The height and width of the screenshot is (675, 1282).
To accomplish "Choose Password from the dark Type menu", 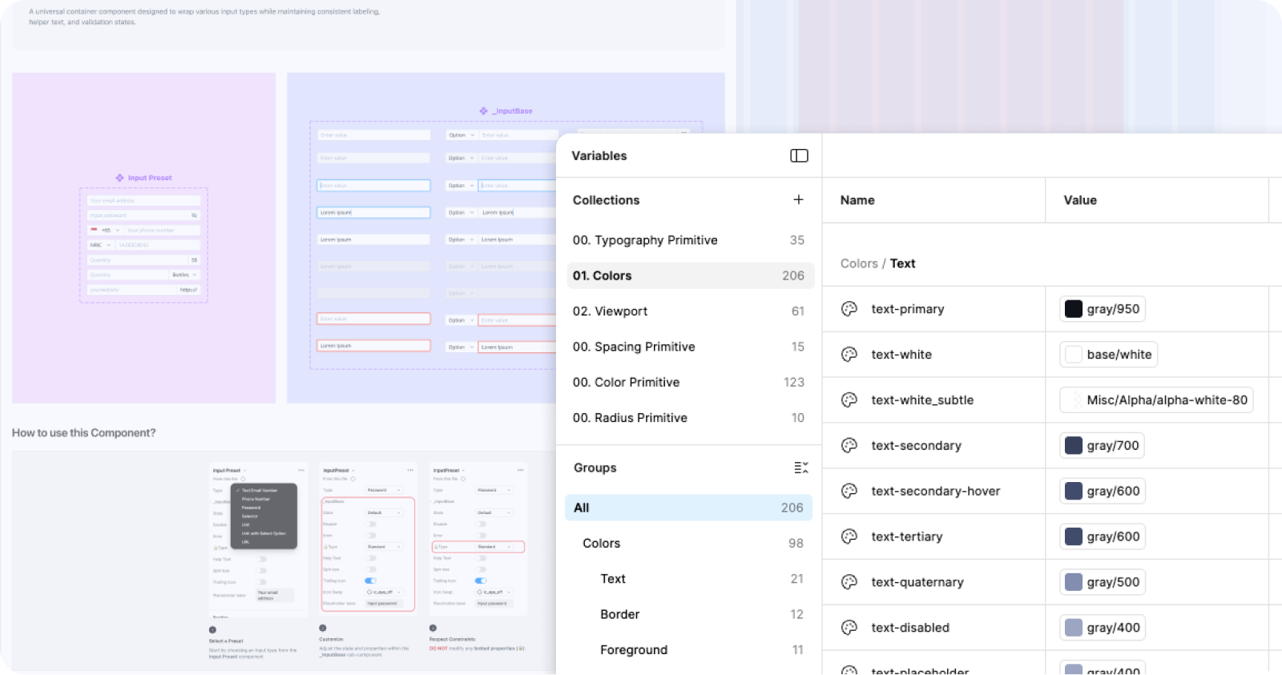I will point(252,508).
